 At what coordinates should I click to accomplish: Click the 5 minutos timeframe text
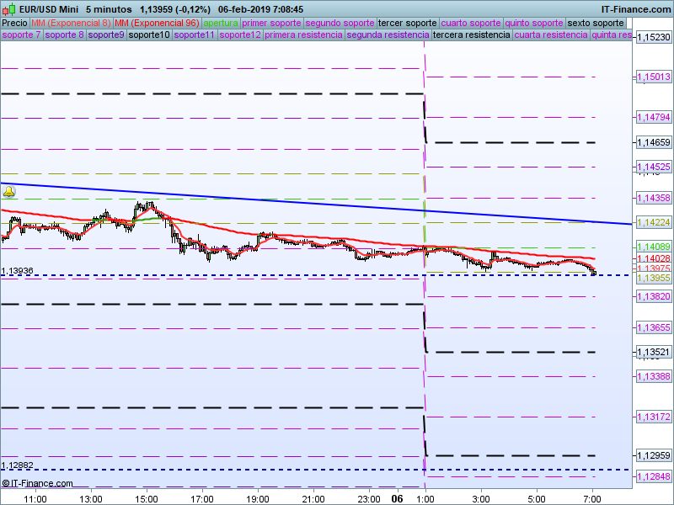(x=109, y=9)
